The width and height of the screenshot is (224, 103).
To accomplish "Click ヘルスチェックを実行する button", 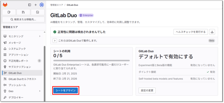I will point(191,32).
